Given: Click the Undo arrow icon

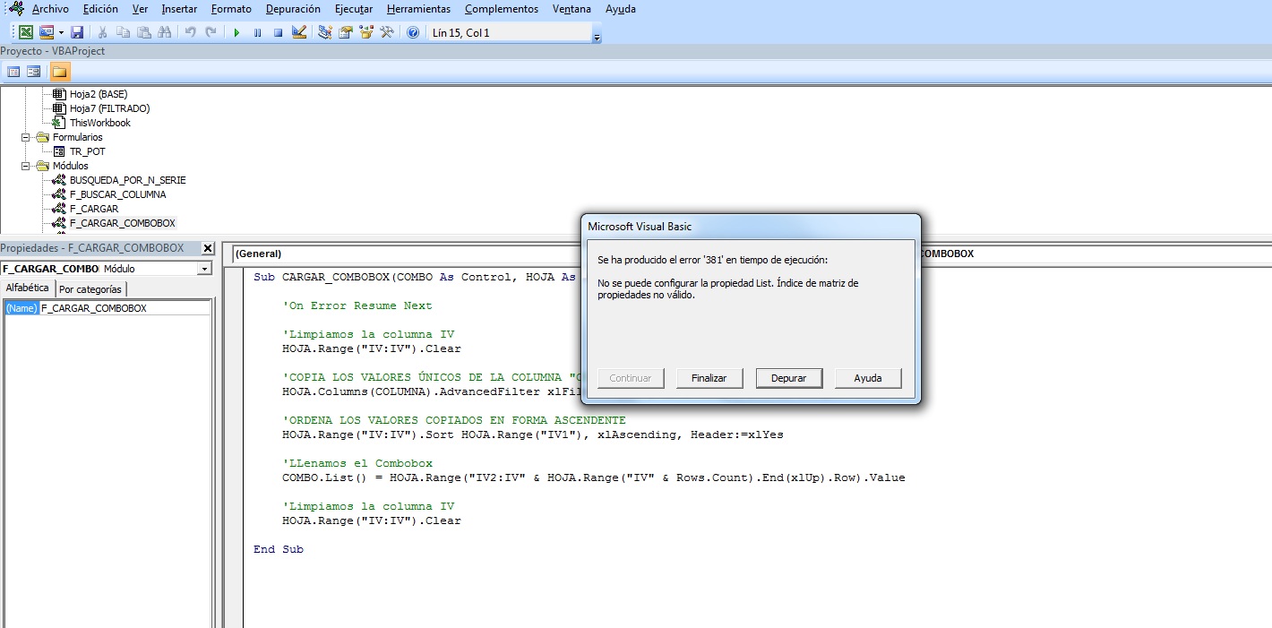Looking at the screenshot, I should click(190, 32).
